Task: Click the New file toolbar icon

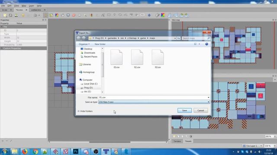Action: click(5, 15)
